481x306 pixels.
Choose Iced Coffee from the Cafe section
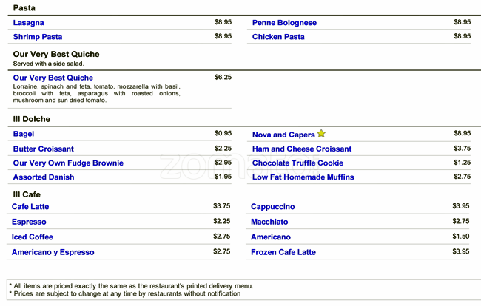tap(33, 237)
